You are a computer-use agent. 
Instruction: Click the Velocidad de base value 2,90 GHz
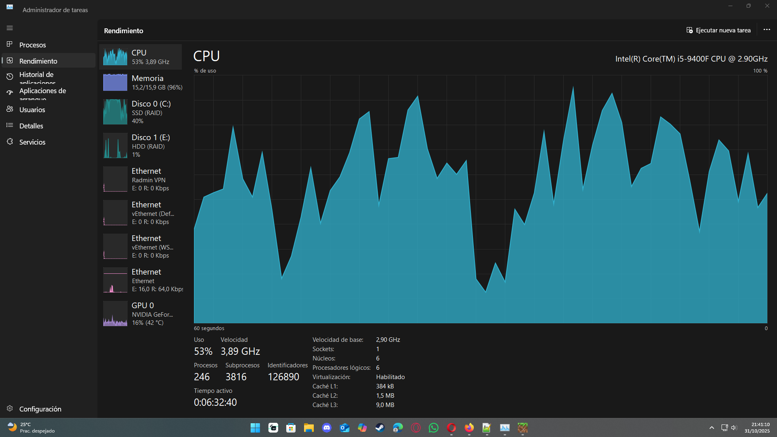pos(388,339)
